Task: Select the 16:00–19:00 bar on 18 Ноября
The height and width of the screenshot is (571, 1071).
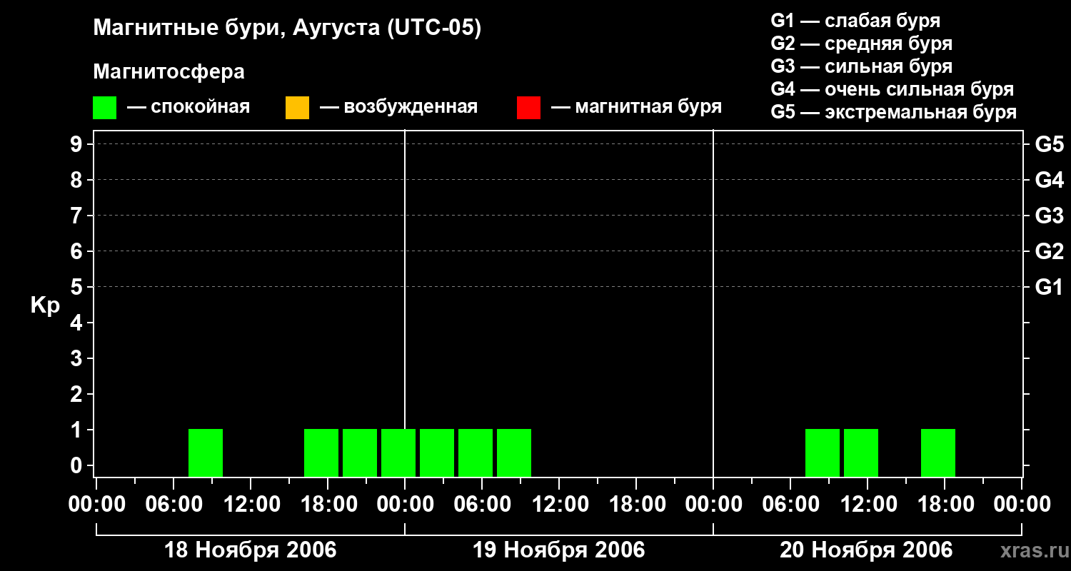Action: (321, 453)
